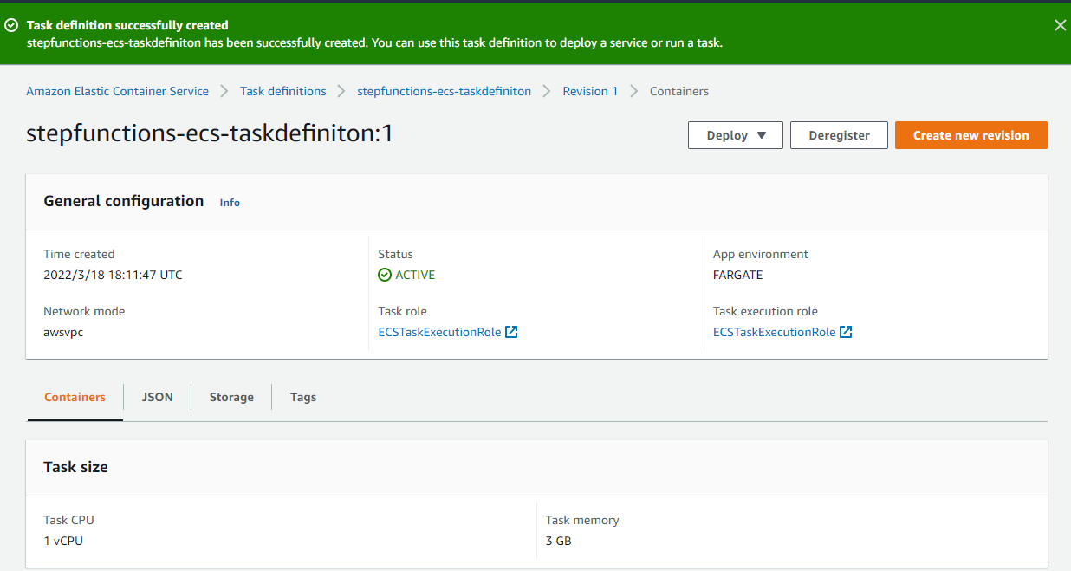Click the Create new revision button
1071x571 pixels.
[x=970, y=135]
